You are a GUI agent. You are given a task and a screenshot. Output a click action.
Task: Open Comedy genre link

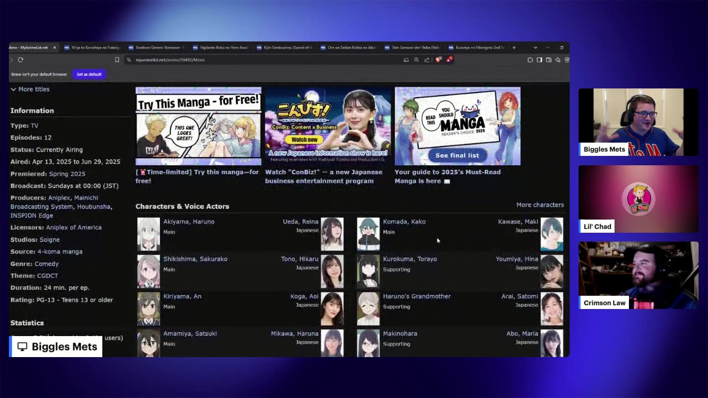pos(46,264)
